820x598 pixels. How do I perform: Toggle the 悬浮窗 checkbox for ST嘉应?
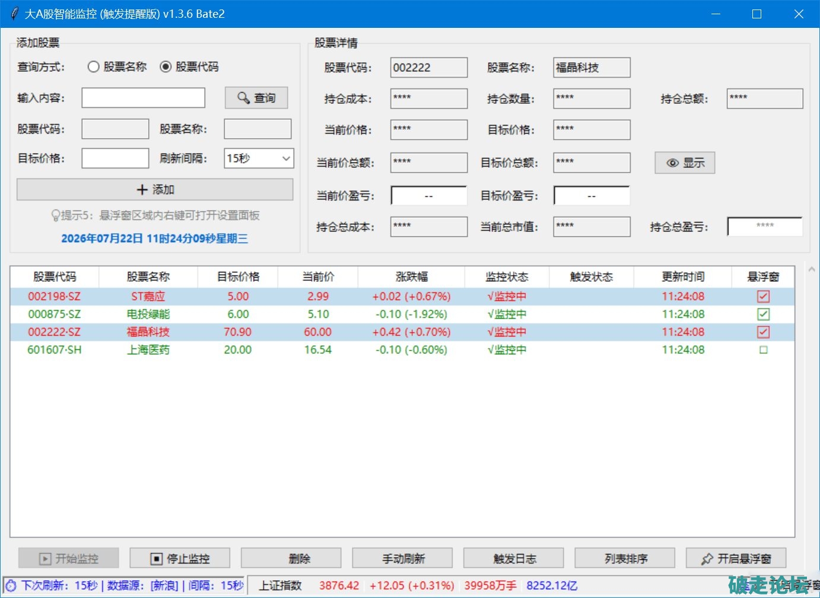(764, 297)
